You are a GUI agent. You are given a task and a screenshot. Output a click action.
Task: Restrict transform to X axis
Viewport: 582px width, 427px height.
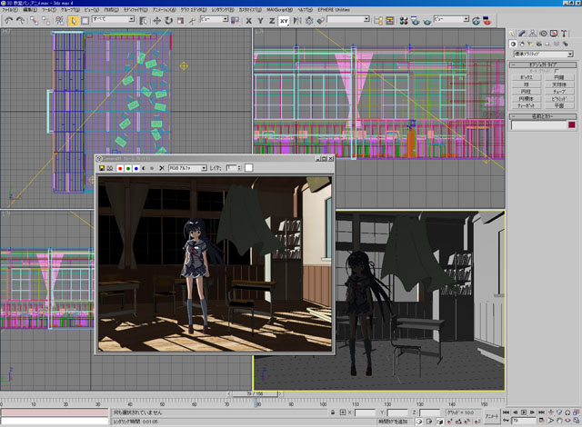click(x=248, y=21)
